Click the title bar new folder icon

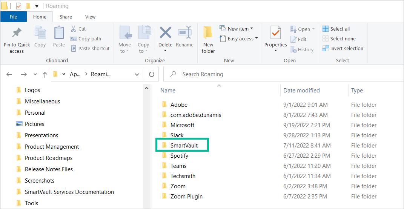point(28,6)
